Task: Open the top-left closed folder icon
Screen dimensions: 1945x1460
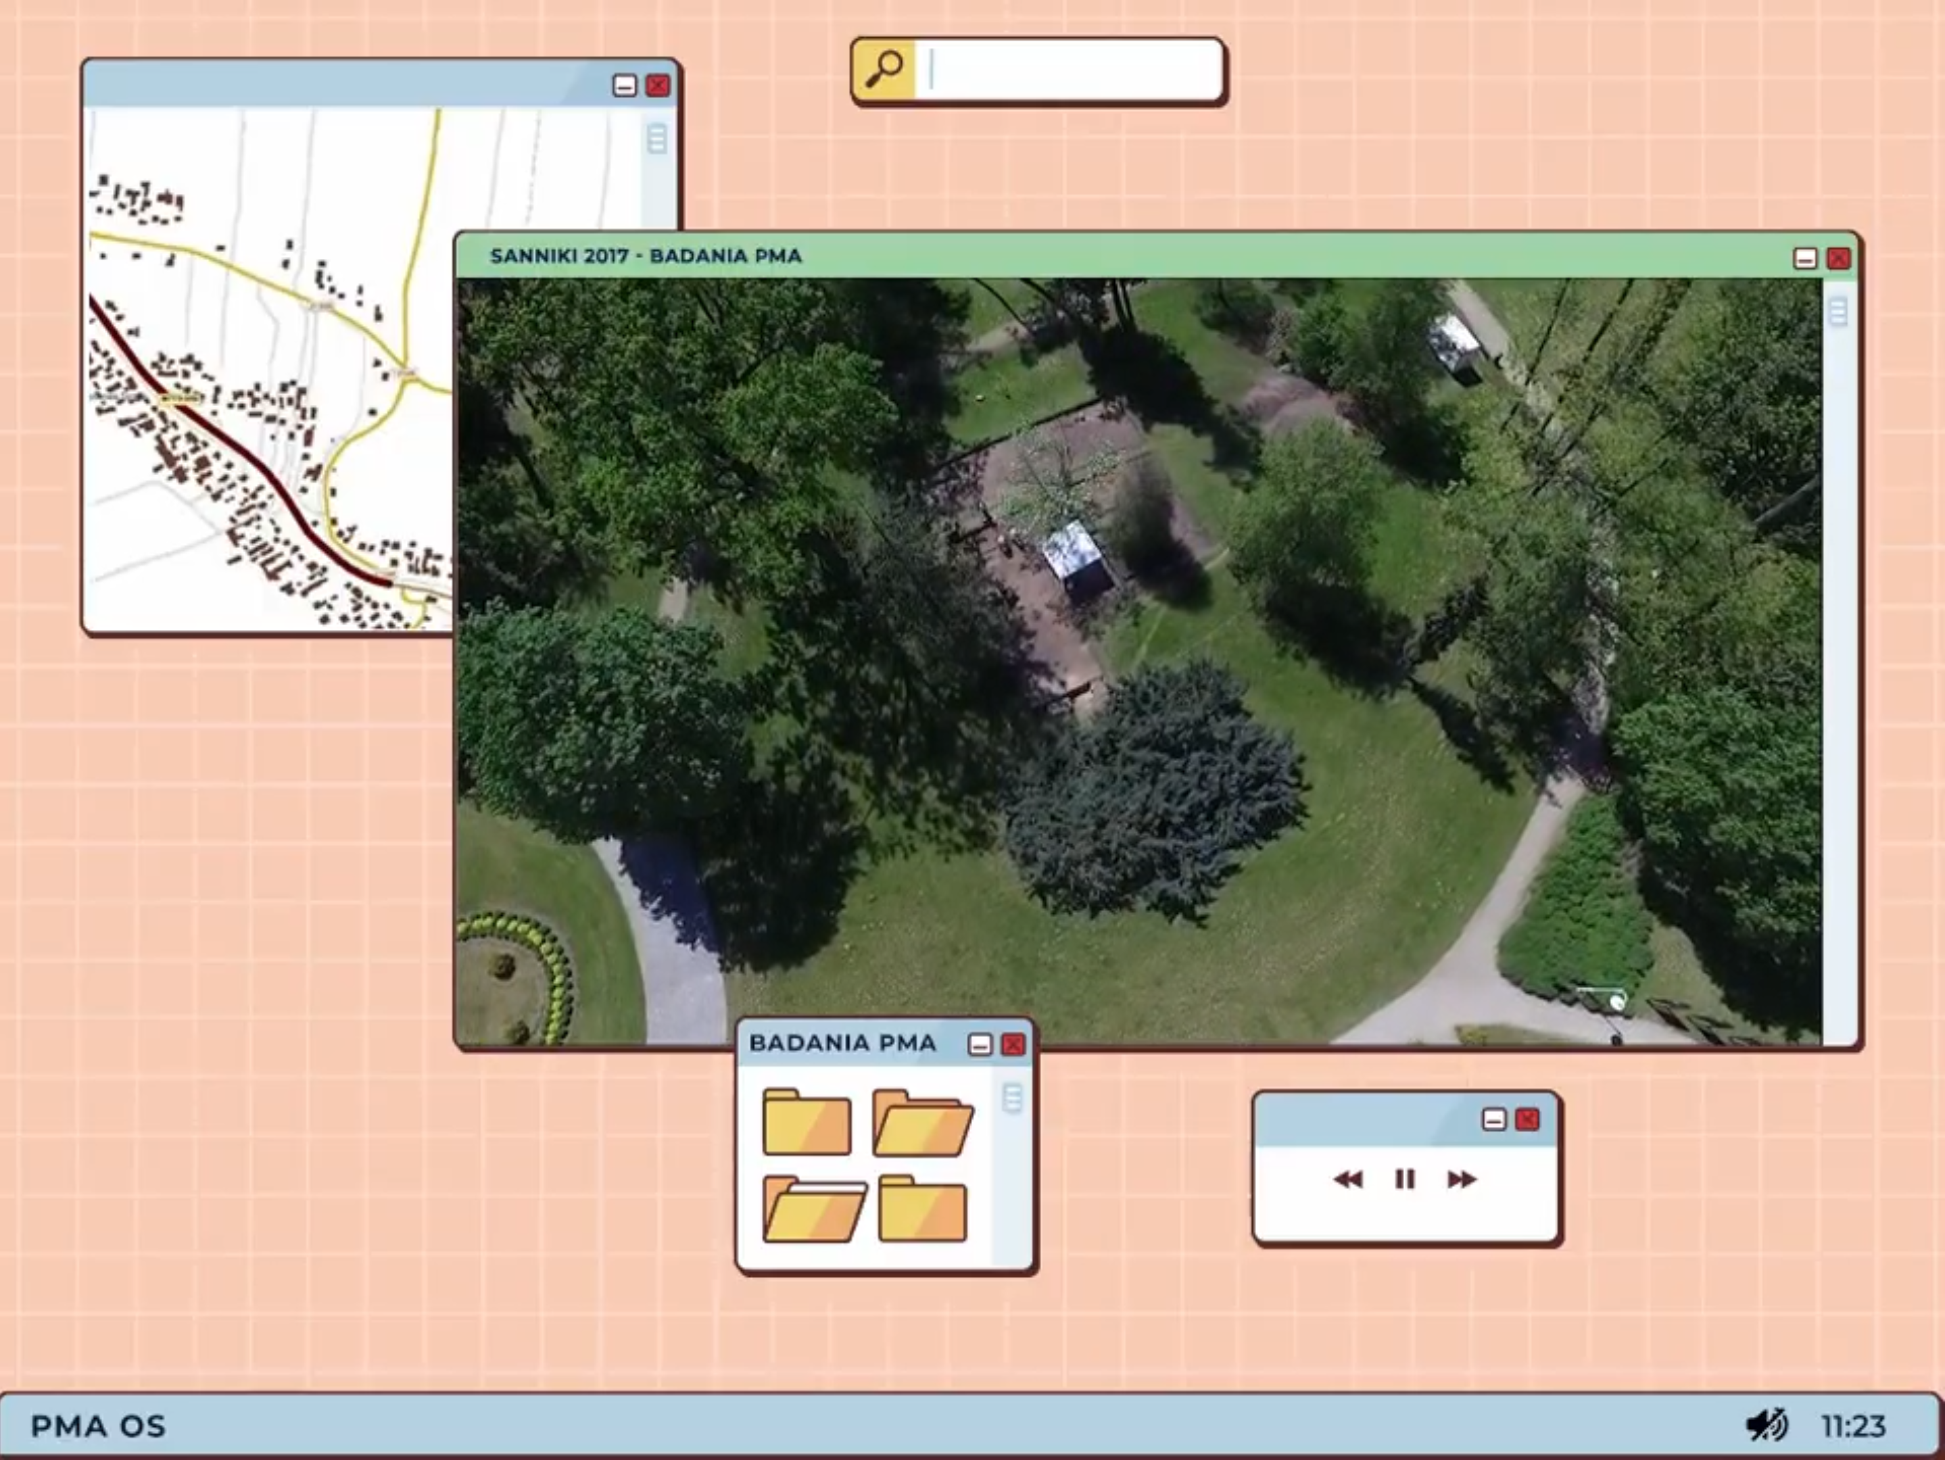Action: 807,1123
